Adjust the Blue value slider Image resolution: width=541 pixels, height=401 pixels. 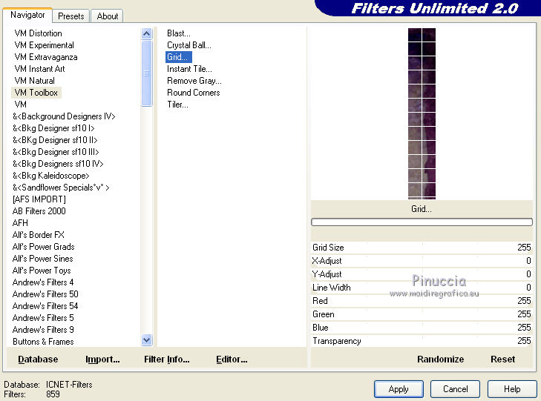(x=422, y=328)
